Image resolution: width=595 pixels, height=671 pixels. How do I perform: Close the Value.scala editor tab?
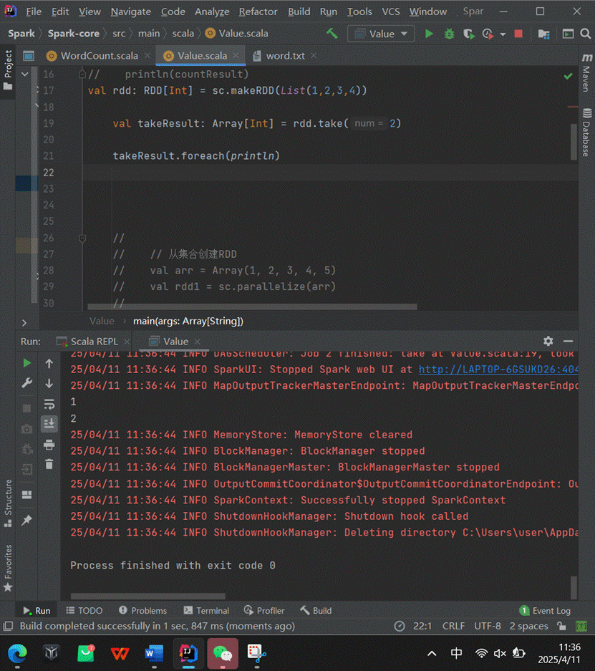click(236, 56)
